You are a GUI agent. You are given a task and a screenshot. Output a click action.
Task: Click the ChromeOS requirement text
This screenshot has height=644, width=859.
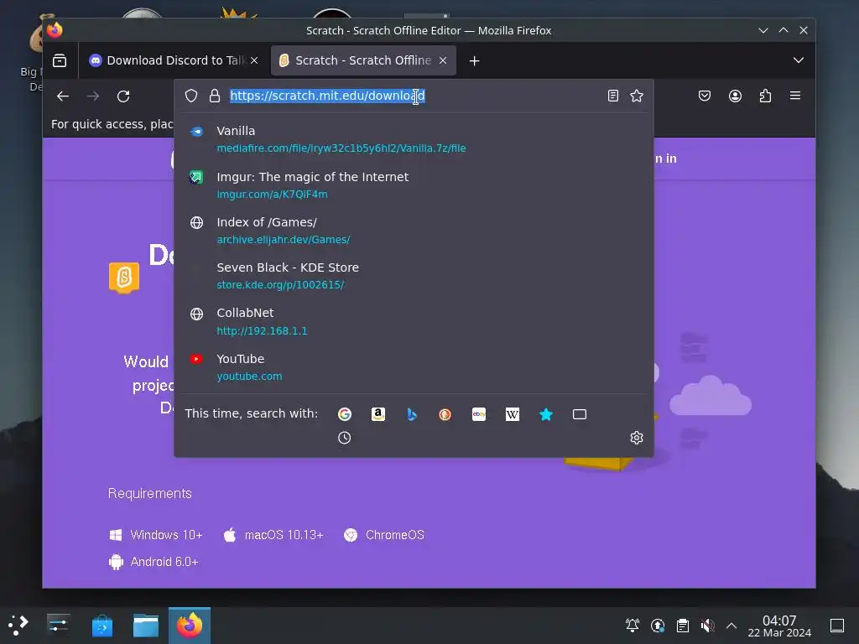[x=395, y=535]
